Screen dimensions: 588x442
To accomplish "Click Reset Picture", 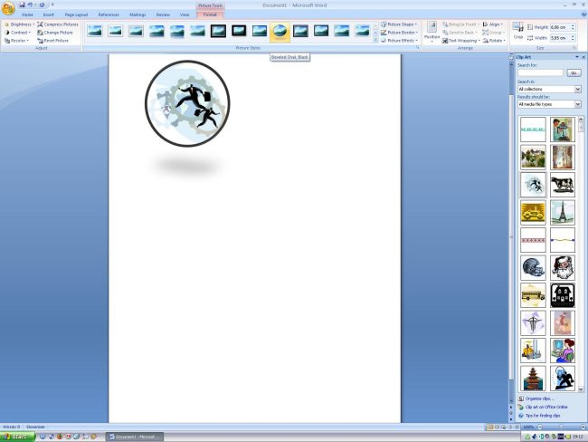I will click(52, 41).
